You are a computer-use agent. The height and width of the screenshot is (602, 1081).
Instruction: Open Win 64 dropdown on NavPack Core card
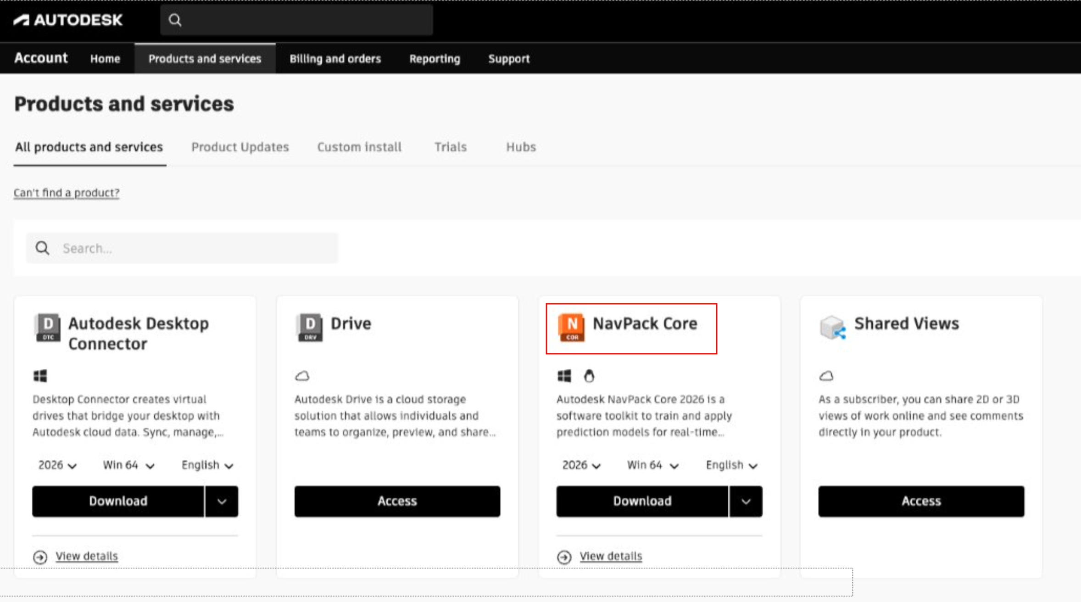(x=652, y=465)
